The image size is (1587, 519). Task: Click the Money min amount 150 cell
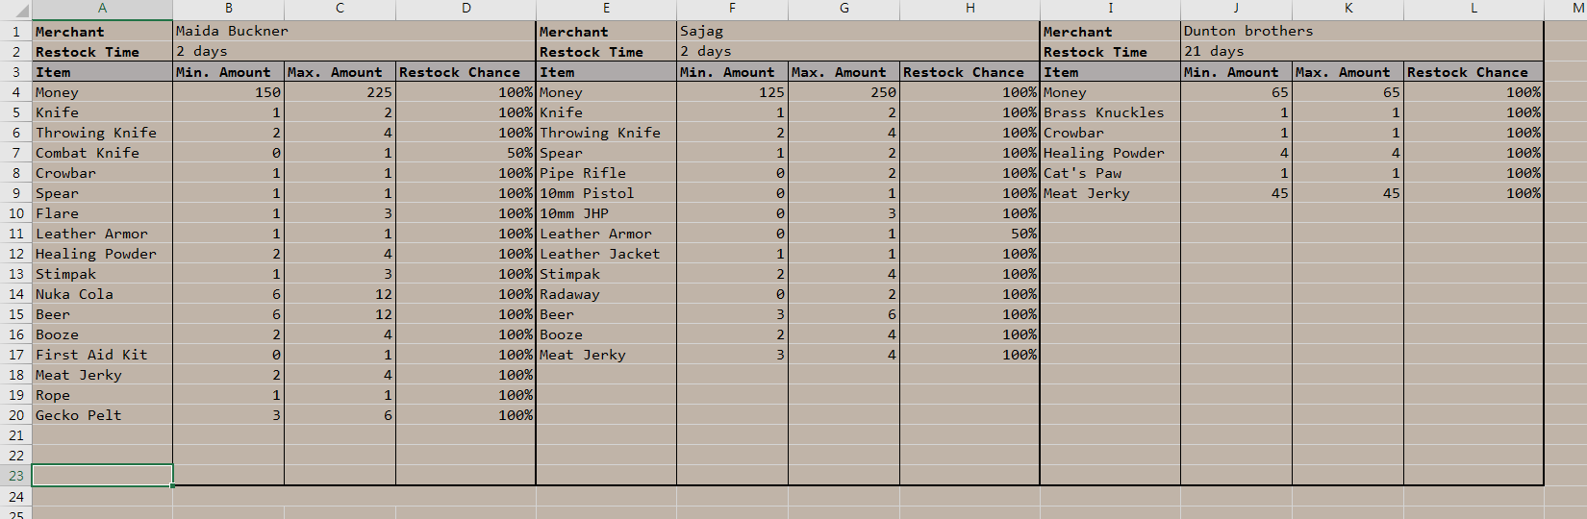tap(228, 92)
